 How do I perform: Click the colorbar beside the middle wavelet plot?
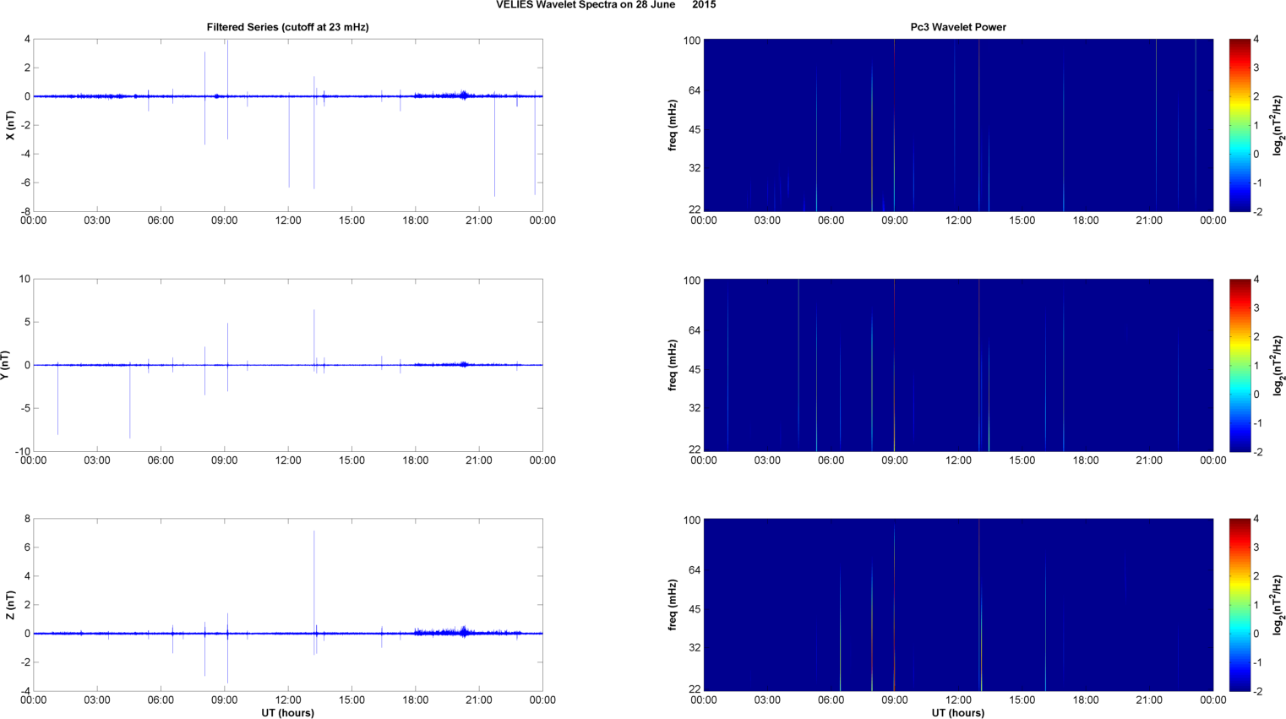coord(1239,365)
